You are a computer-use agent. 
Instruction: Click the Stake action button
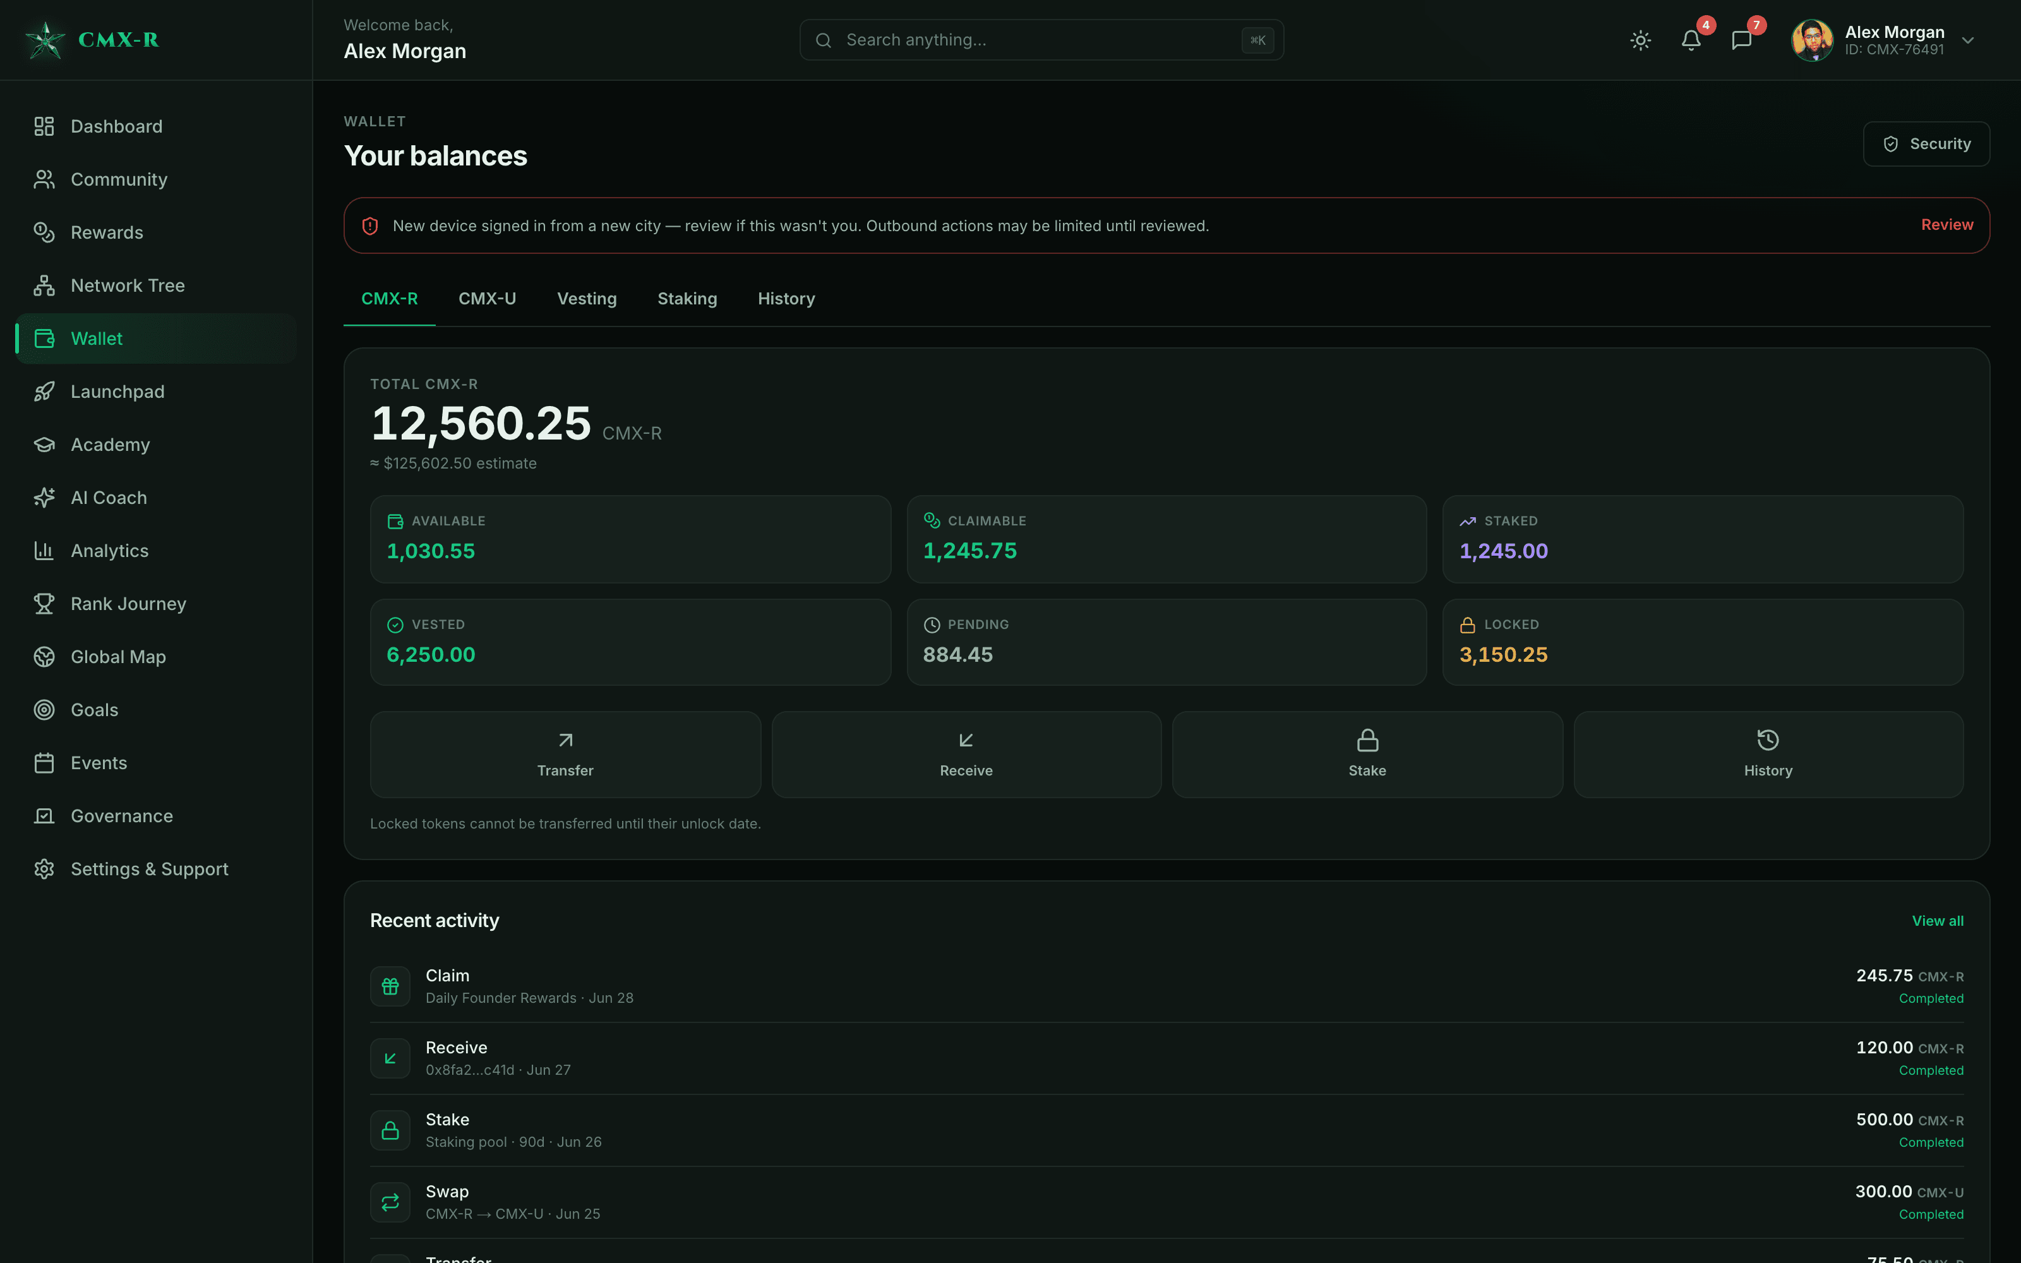1367,754
